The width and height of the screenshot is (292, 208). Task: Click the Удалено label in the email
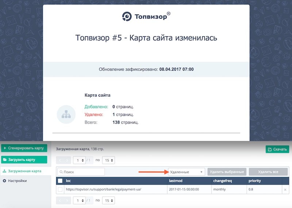94,114
